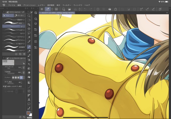Select the Move layer tool
The height and width of the screenshot is (119, 171).
point(29,29)
